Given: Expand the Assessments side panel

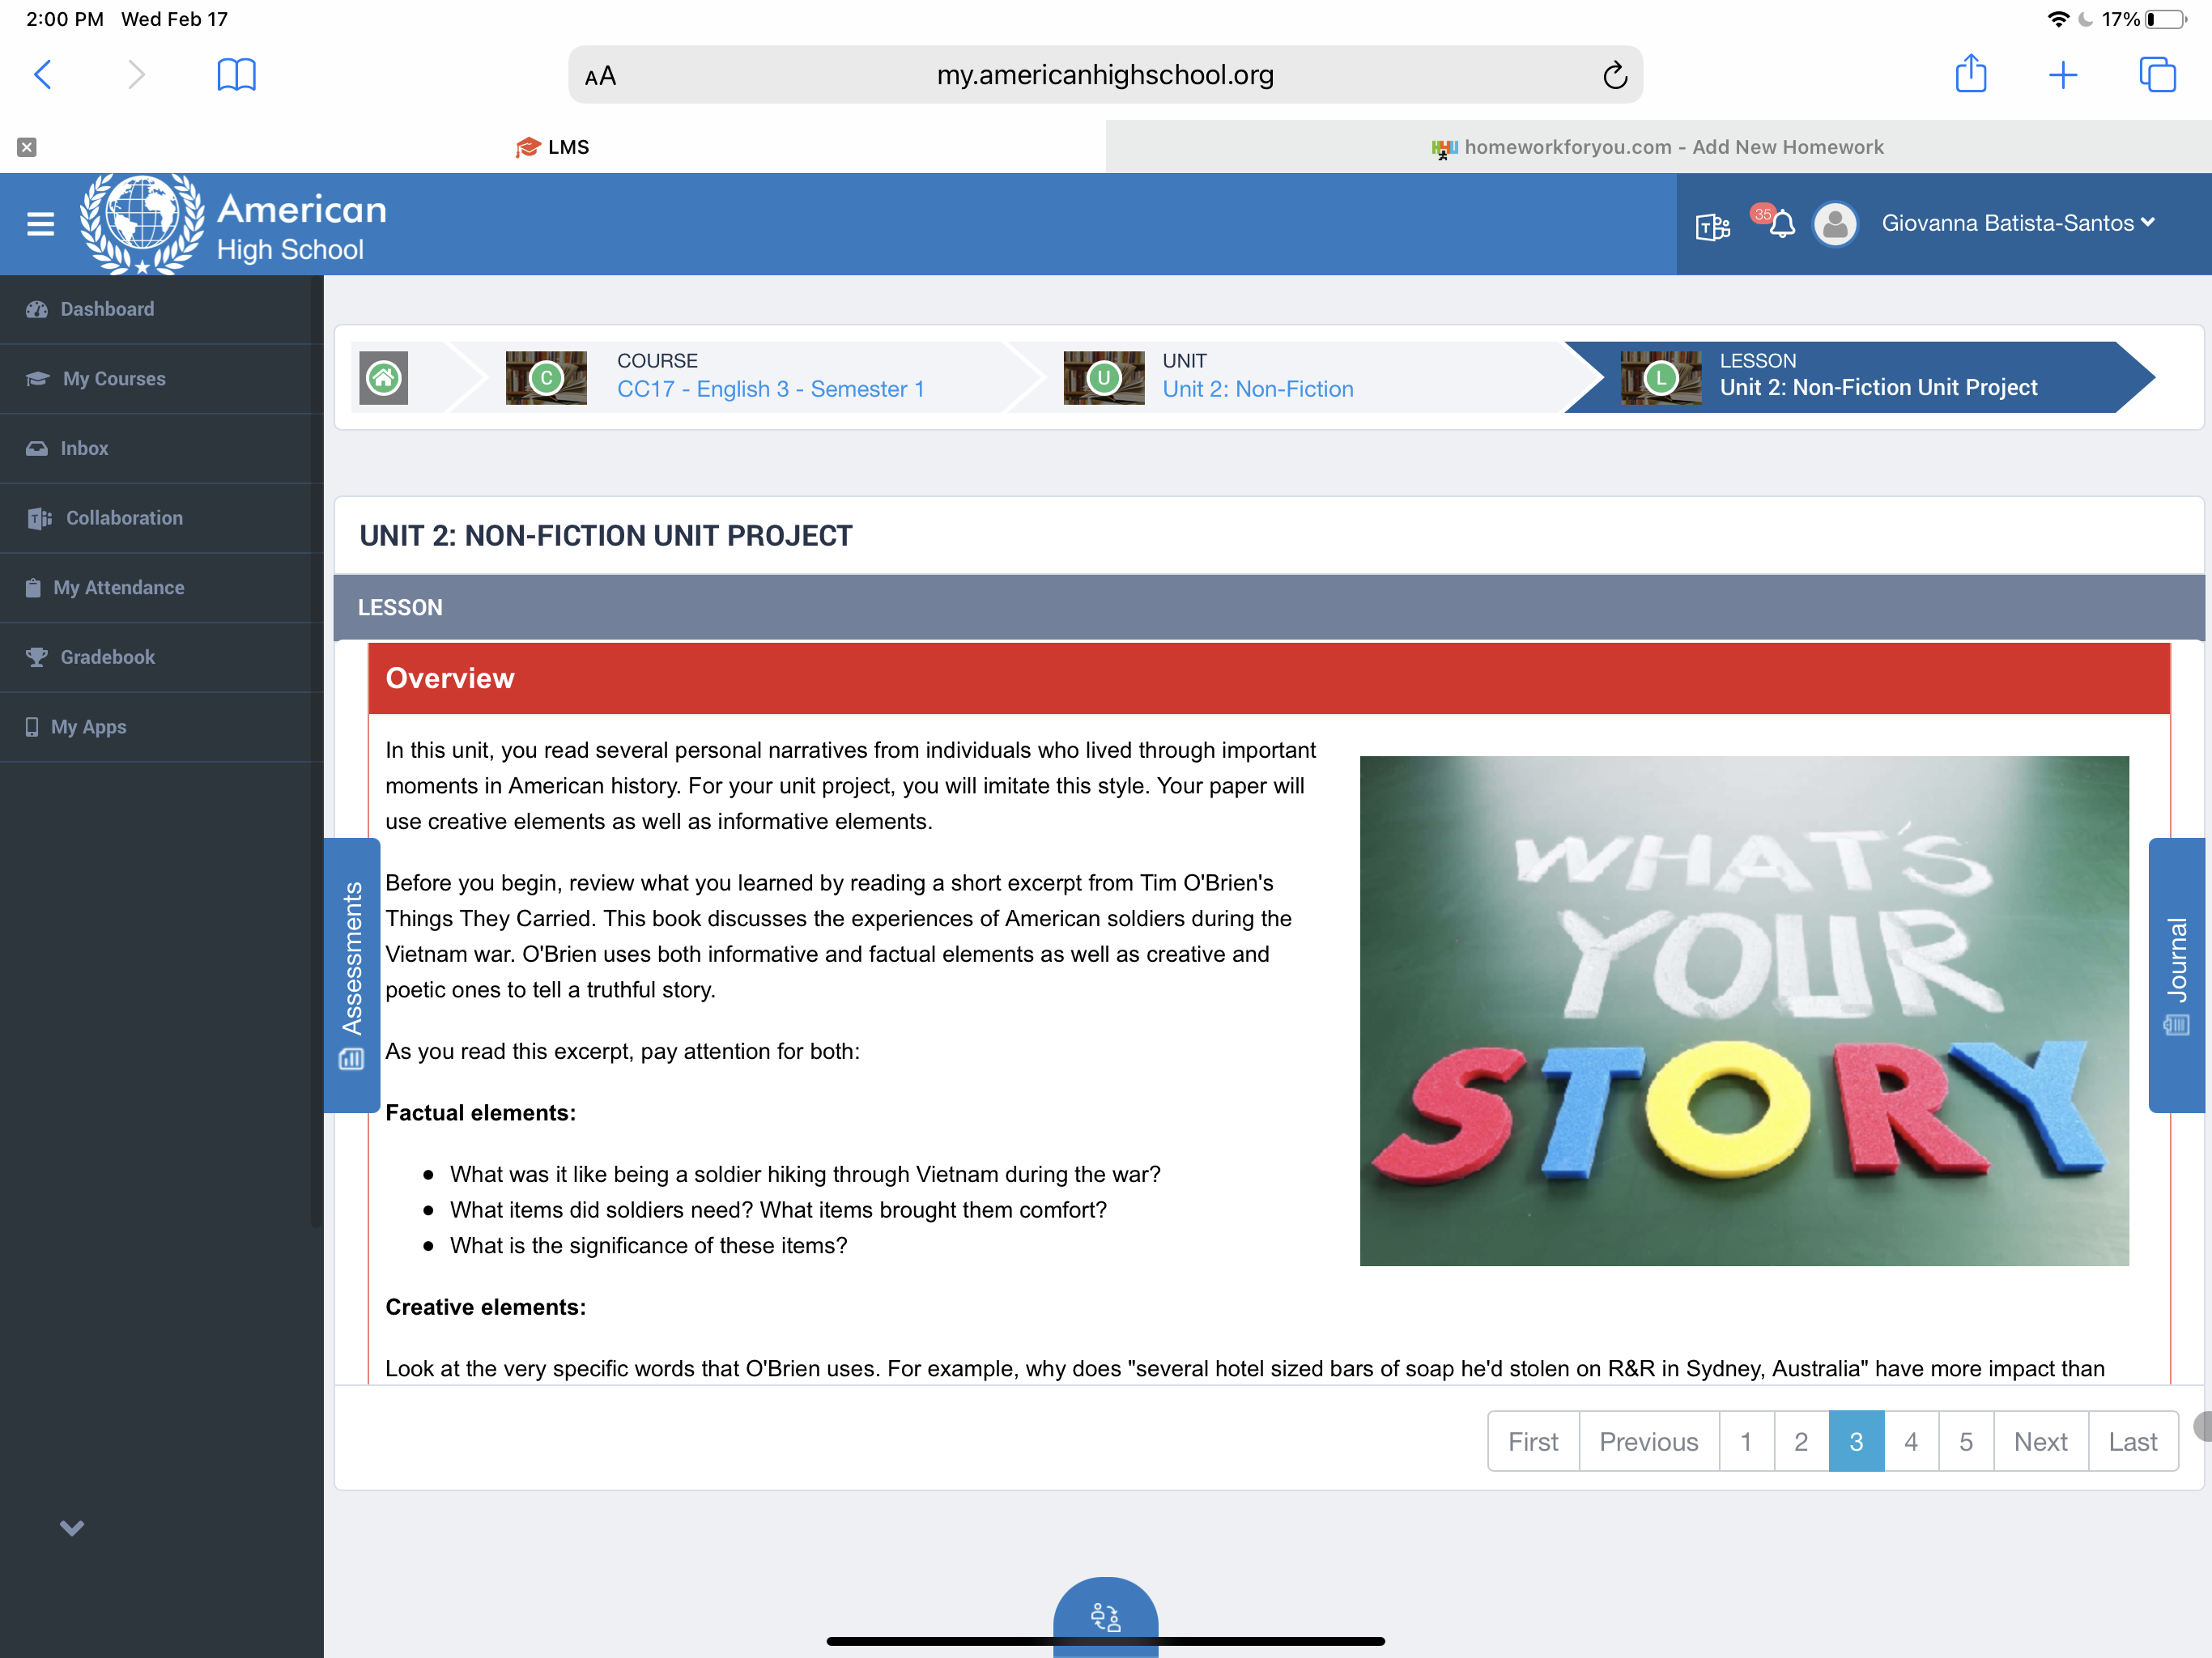Looking at the screenshot, I should click(352, 974).
